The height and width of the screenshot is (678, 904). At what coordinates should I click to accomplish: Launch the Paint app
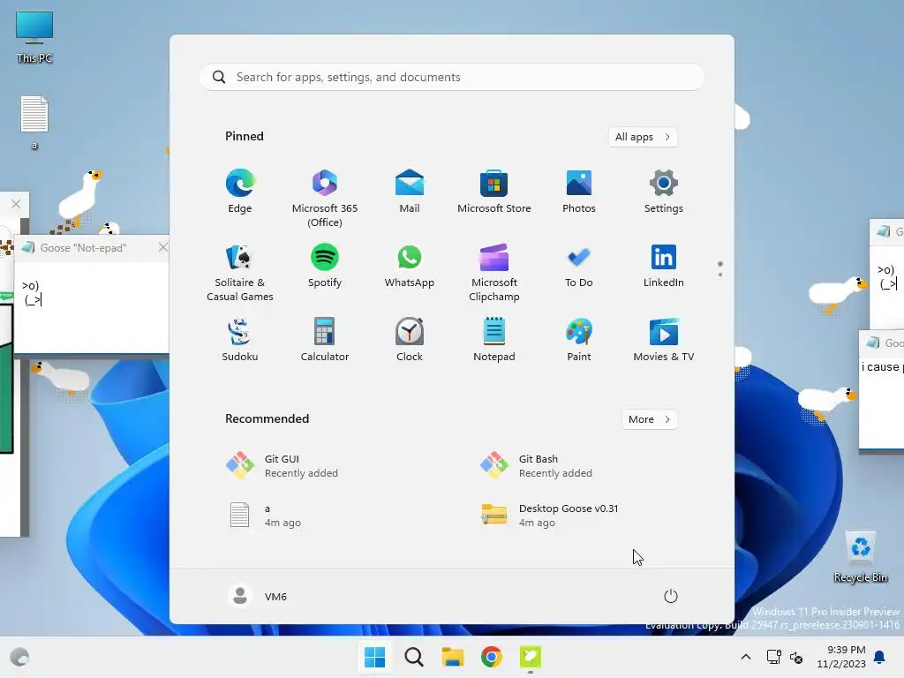[579, 340]
